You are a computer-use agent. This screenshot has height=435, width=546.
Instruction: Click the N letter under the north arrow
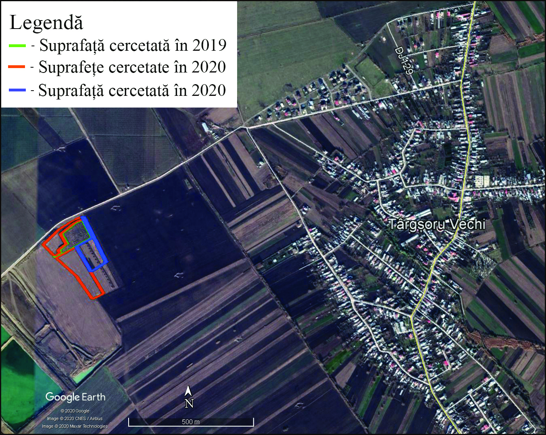pos(189,403)
